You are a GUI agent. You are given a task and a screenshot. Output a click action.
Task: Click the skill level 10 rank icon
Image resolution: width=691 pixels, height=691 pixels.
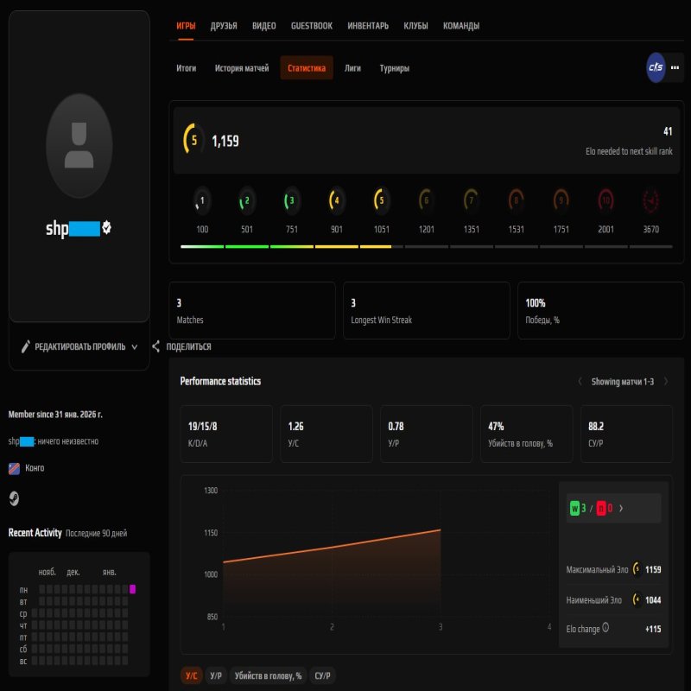click(605, 201)
